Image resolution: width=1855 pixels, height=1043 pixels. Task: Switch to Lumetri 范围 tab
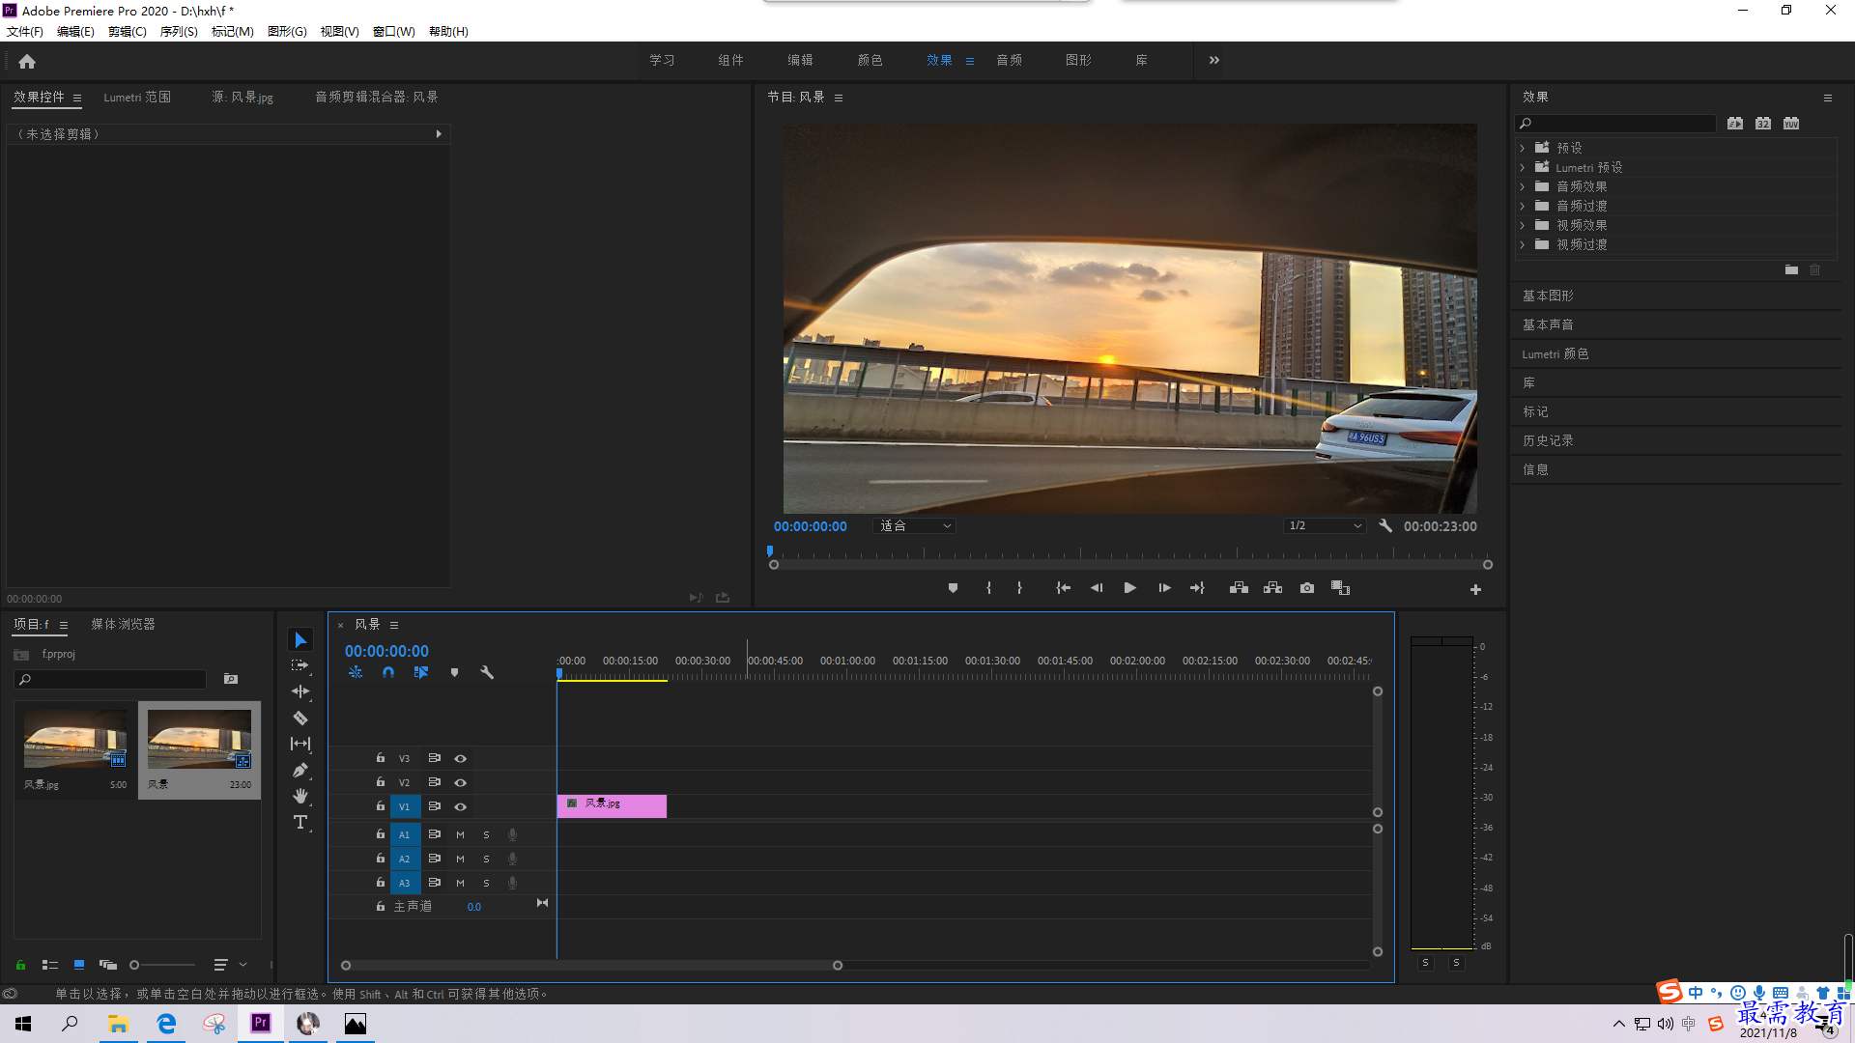click(137, 98)
